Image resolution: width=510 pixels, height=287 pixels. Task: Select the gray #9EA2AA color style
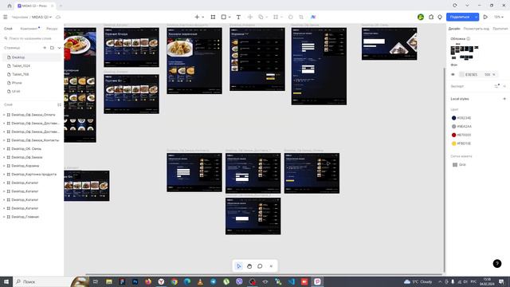(x=461, y=126)
